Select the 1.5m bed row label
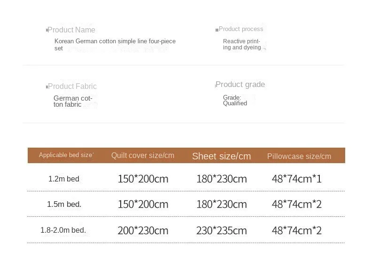 point(64,205)
